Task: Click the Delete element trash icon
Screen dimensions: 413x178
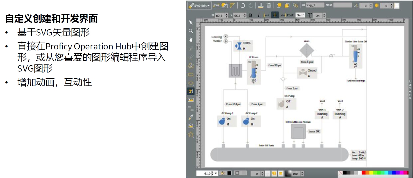Action: (x=269, y=5)
